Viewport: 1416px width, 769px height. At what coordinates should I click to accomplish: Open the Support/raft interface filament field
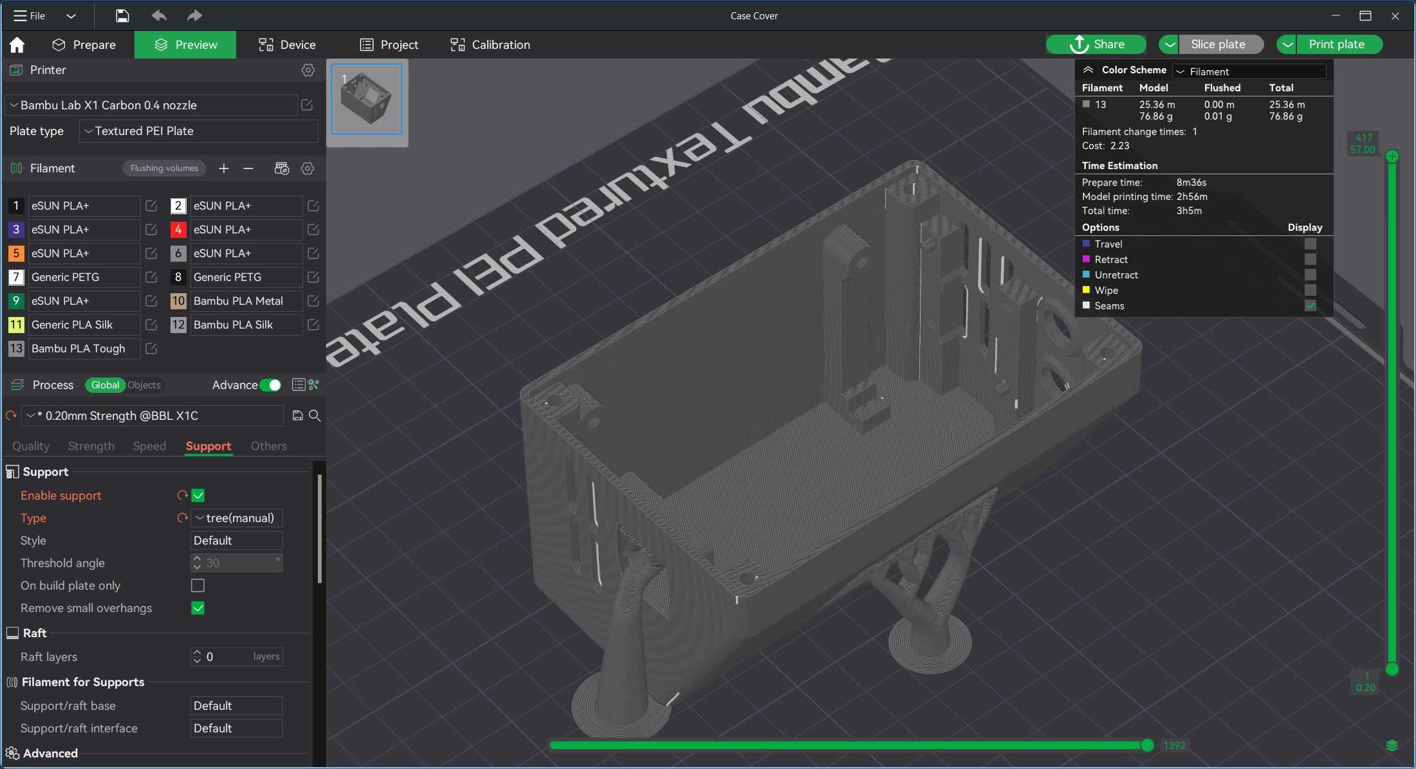click(237, 728)
